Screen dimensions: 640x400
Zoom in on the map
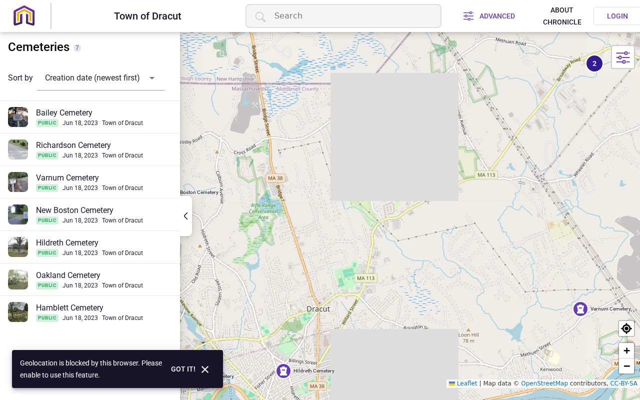click(626, 350)
